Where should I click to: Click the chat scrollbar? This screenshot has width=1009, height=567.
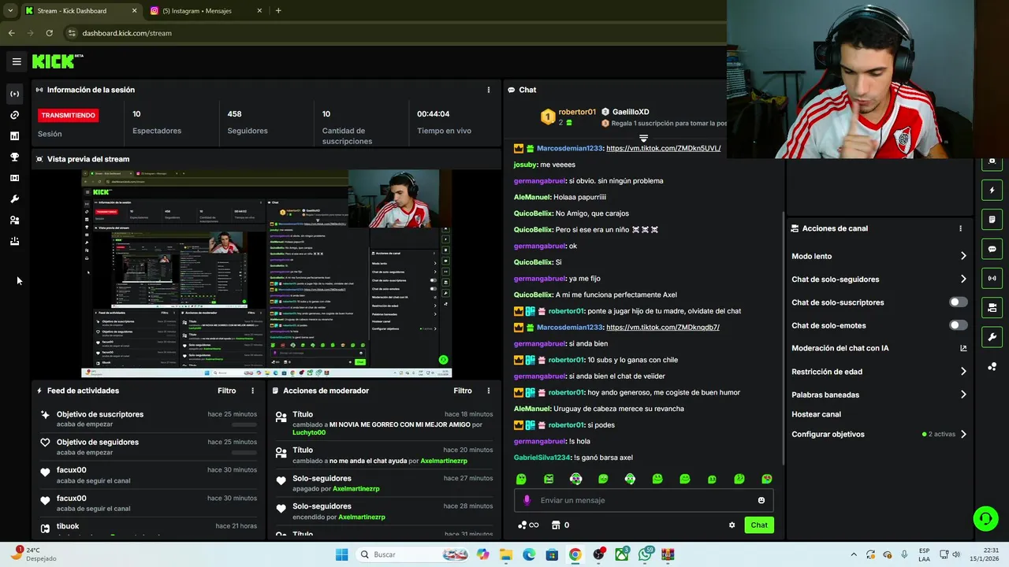tap(783, 339)
